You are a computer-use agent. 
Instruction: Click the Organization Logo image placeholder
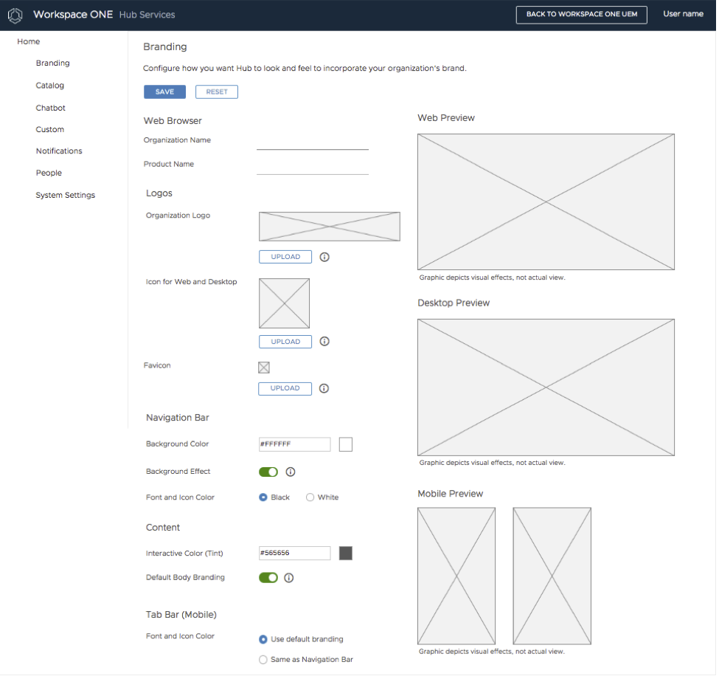(x=330, y=227)
